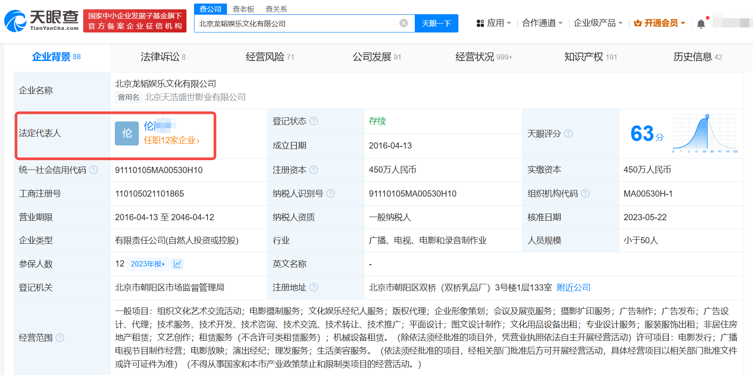Select the 公司发展 tab
This screenshot has height=375, width=753.
point(377,57)
